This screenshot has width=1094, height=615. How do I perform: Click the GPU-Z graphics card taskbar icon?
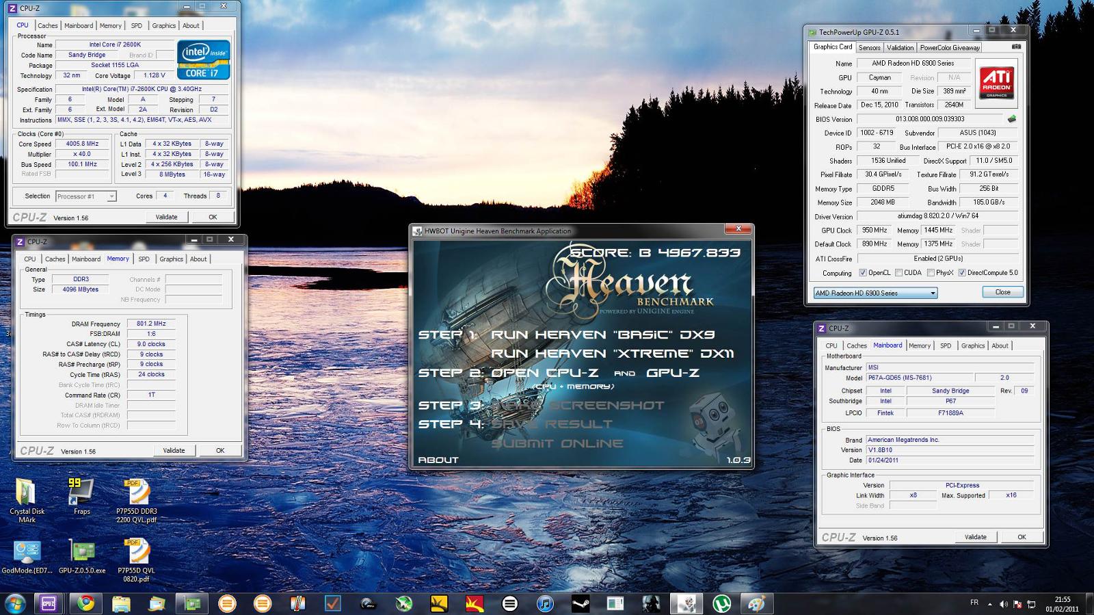pos(192,603)
